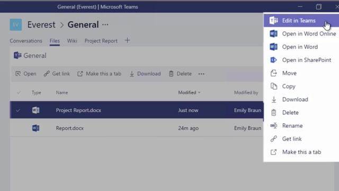Click Word icon of Project Report.docx

click(x=36, y=110)
